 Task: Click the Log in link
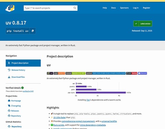136,8
